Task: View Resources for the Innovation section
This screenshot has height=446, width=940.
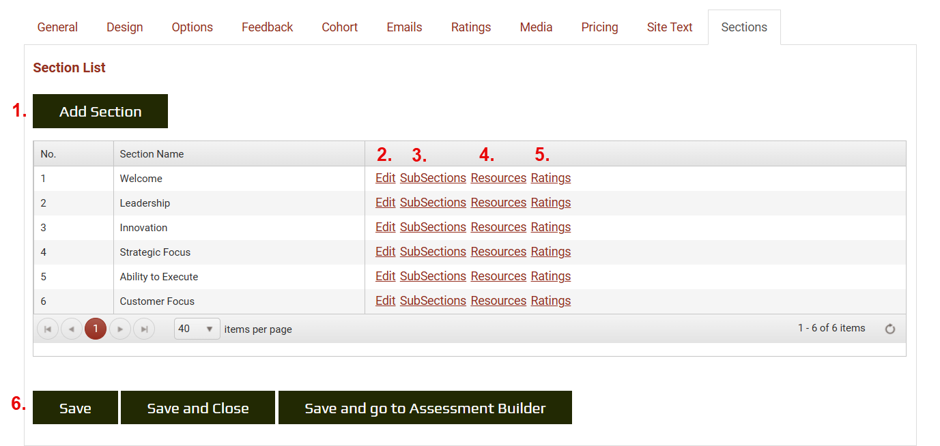Action: tap(498, 226)
